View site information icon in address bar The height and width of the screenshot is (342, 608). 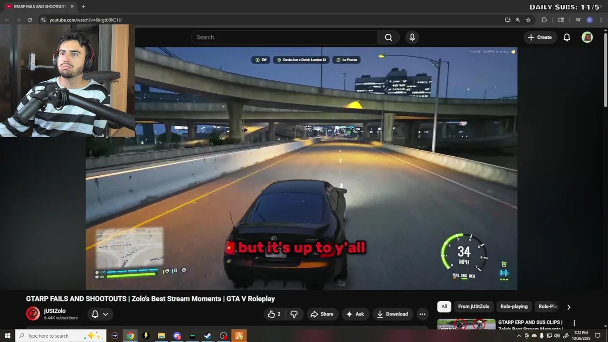coord(43,20)
